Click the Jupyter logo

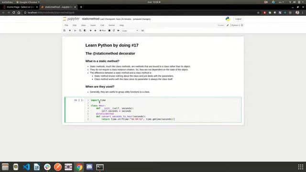[71, 19]
